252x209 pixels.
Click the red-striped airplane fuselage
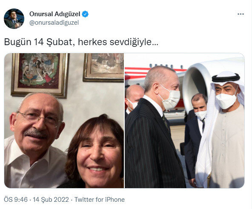tap(138, 74)
